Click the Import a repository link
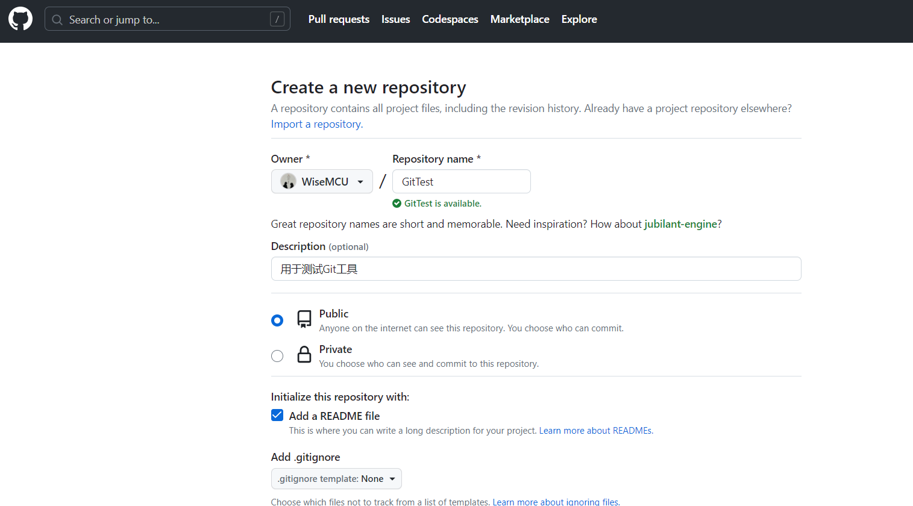Viewport: 913px width, 506px height. 316,124
